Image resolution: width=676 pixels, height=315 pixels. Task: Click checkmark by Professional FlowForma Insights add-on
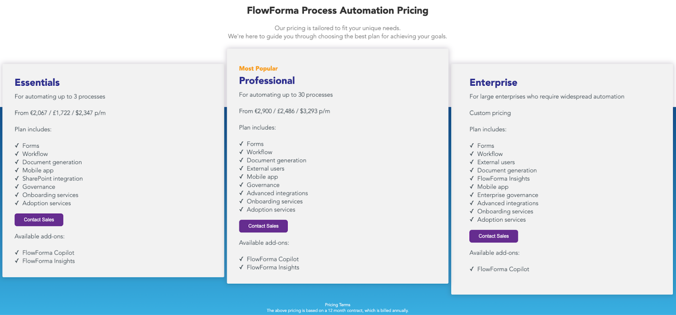[241, 267]
